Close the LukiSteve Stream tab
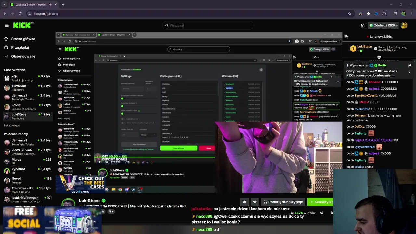 click(x=56, y=5)
